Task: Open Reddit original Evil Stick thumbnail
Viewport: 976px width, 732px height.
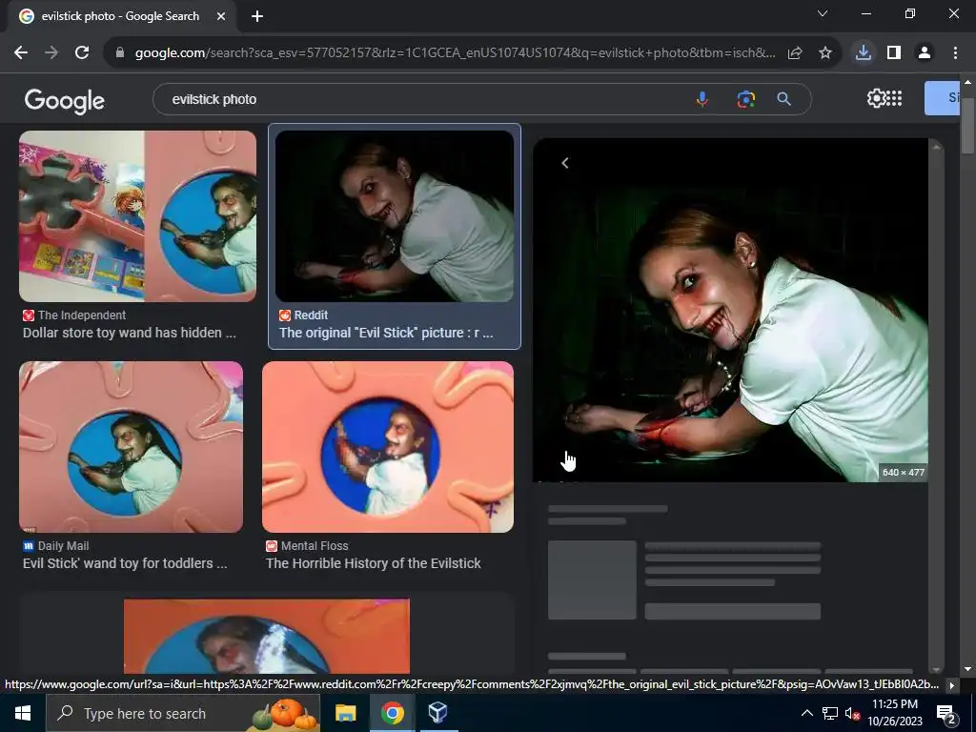Action: pyautogui.click(x=395, y=216)
